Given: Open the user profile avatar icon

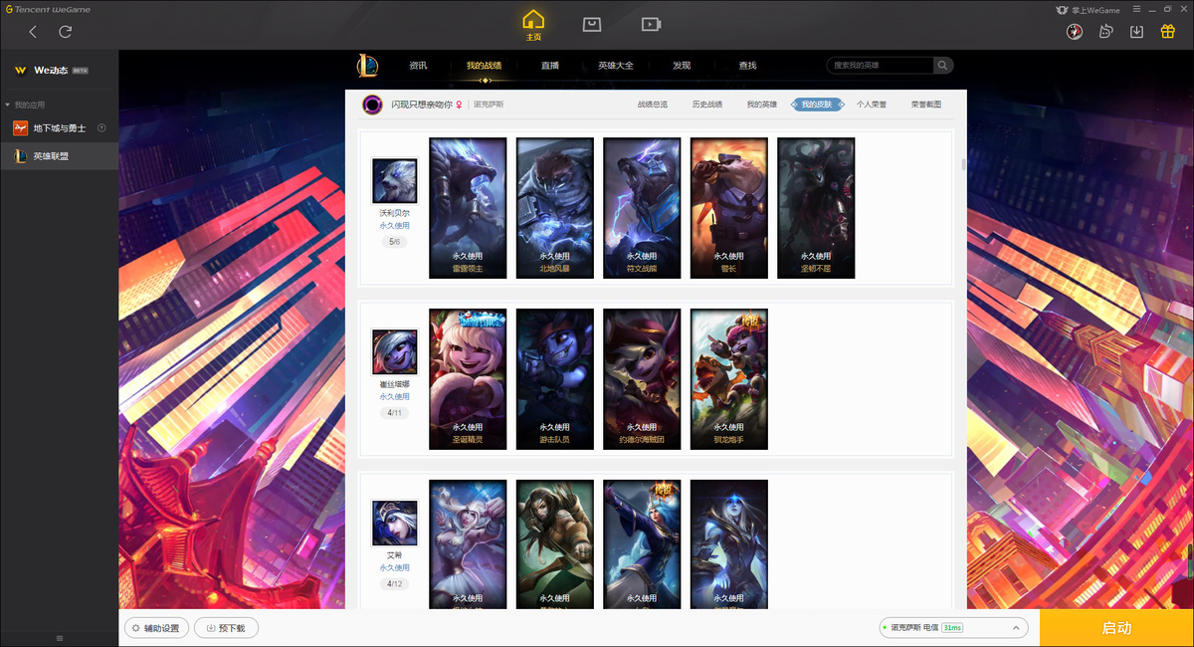Looking at the screenshot, I should coord(1074,31).
